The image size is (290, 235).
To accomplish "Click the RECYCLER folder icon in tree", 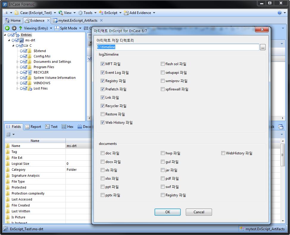I will pos(30,72).
